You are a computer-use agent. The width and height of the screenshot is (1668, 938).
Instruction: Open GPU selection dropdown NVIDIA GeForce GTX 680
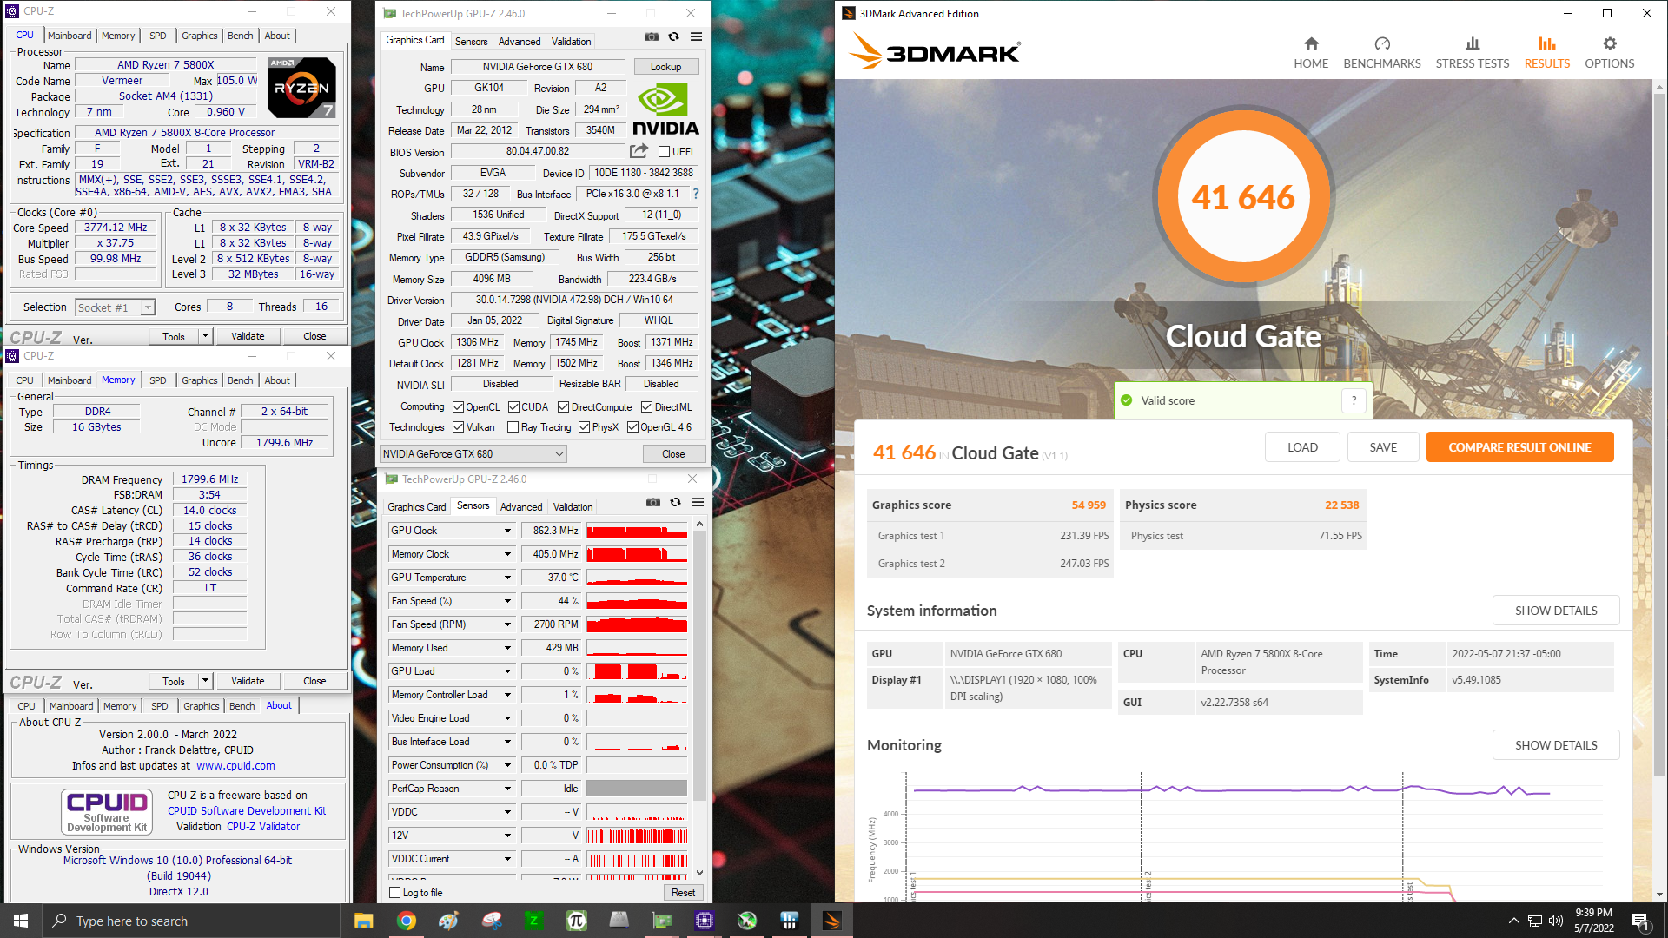tap(473, 454)
